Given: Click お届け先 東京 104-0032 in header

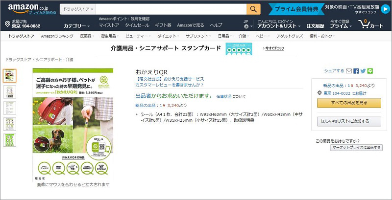Looking at the screenshot, I should click(26, 24).
